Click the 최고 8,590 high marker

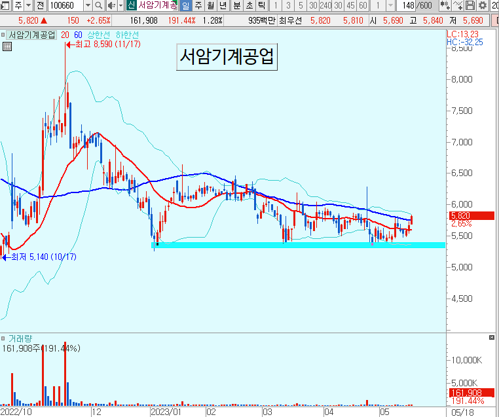(x=103, y=45)
